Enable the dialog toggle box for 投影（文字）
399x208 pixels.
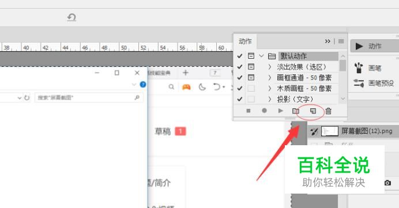pos(251,99)
